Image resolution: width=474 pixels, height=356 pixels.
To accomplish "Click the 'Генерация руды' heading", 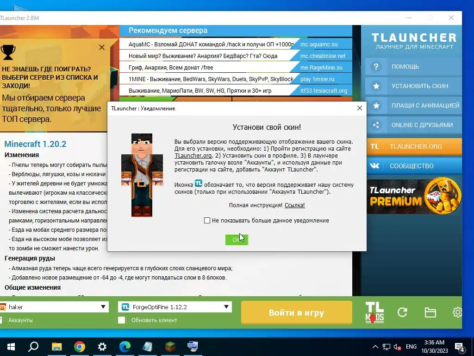I will tap(30, 258).
